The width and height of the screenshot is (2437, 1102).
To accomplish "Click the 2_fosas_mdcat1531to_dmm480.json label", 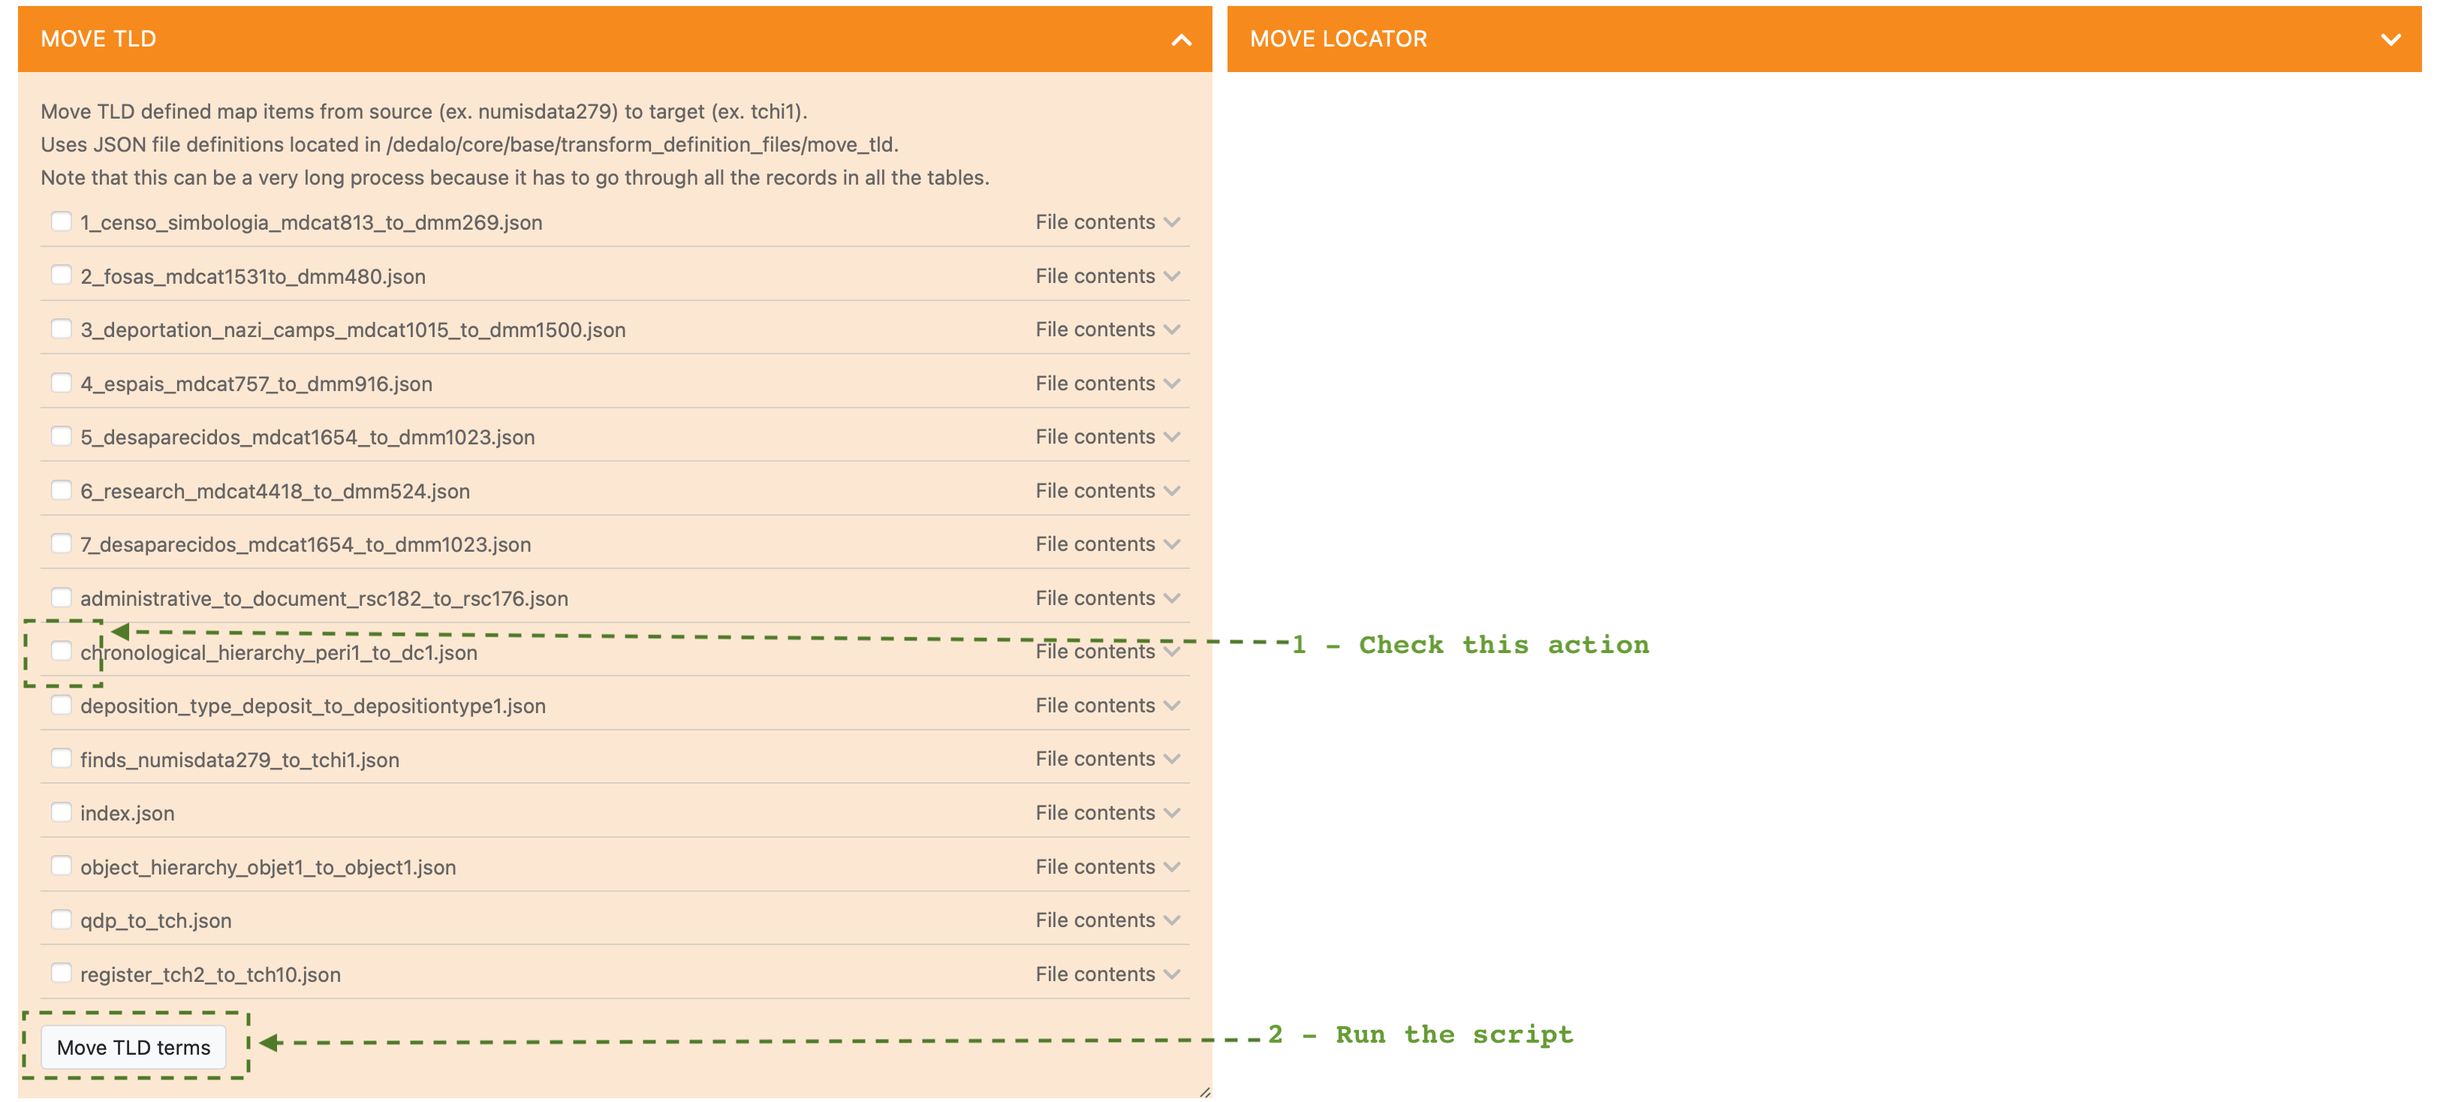I will point(252,277).
